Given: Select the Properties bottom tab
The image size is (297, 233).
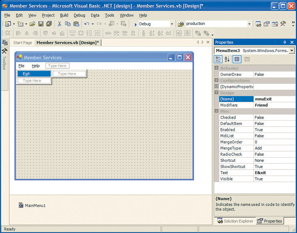Looking at the screenshot, I should 270,221.
